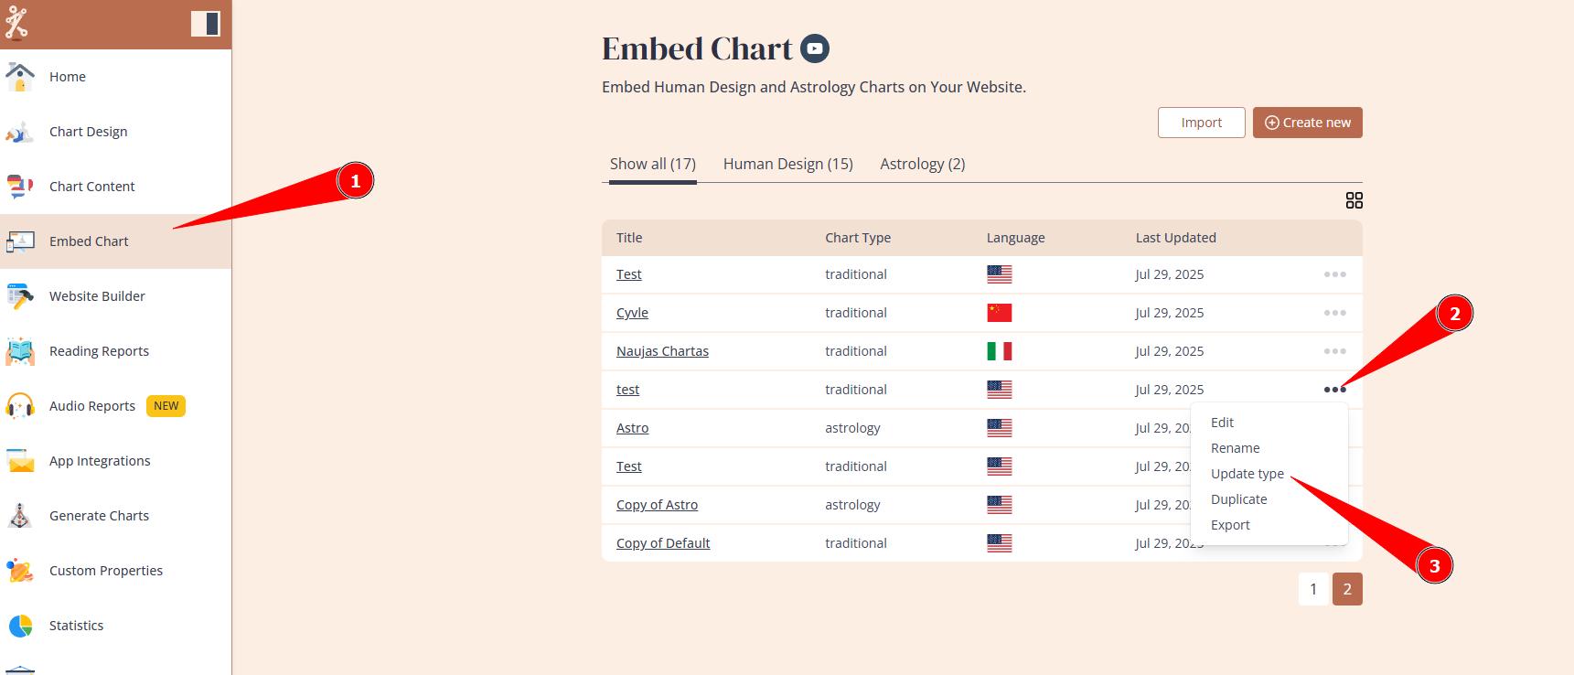This screenshot has height=675, width=1574.
Task: Click the Import button
Action: (x=1201, y=123)
